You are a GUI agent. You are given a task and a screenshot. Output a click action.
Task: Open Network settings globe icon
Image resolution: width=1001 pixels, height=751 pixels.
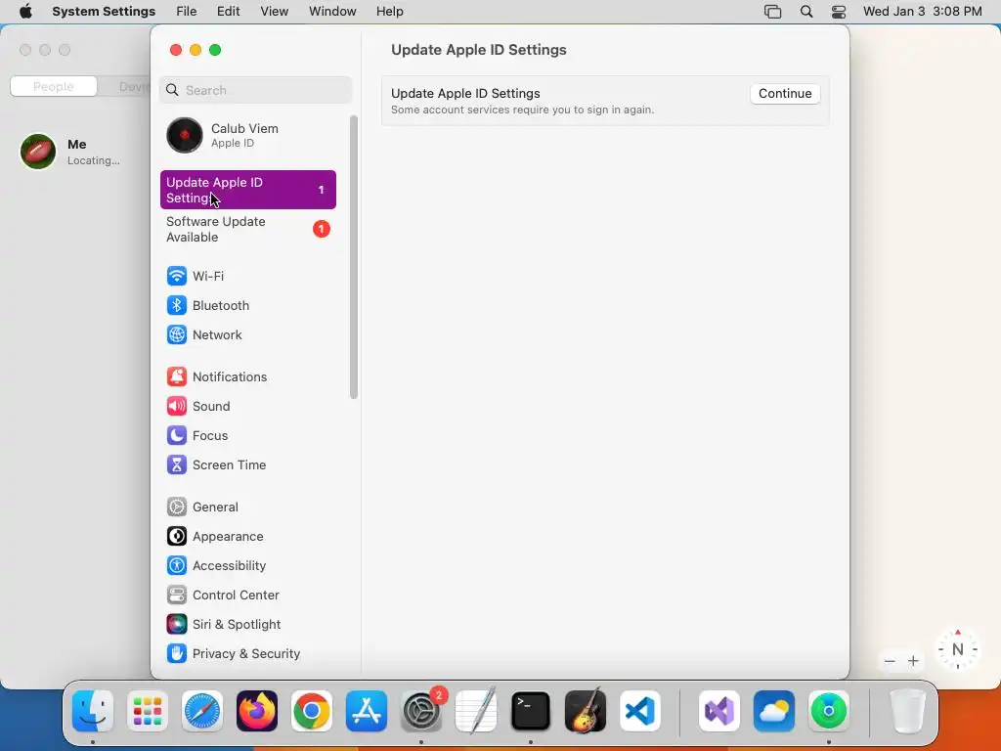177,334
